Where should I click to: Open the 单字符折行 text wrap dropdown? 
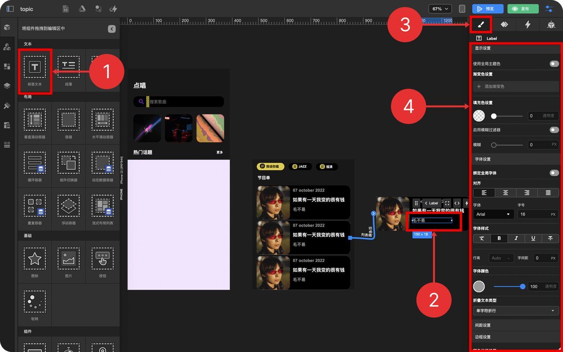[516, 311]
